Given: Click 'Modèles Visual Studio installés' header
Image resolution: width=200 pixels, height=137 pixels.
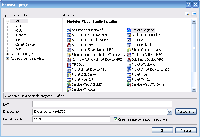Looking at the screenshot, I should [x=92, y=22].
